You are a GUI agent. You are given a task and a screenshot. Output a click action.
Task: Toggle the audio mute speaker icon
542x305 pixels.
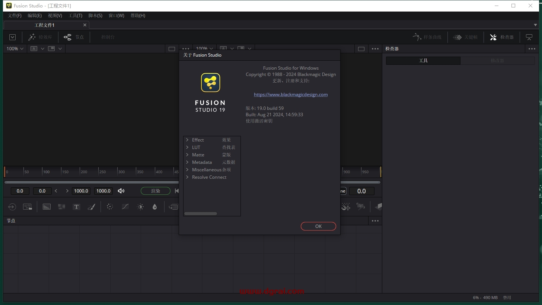tap(121, 191)
